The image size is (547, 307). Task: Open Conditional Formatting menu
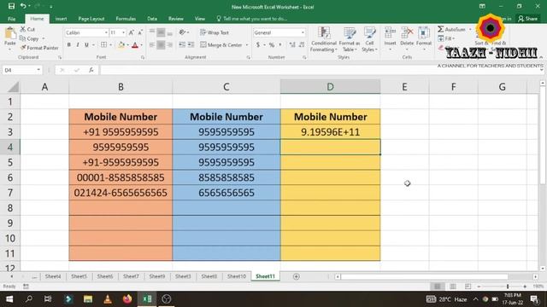tap(323, 39)
